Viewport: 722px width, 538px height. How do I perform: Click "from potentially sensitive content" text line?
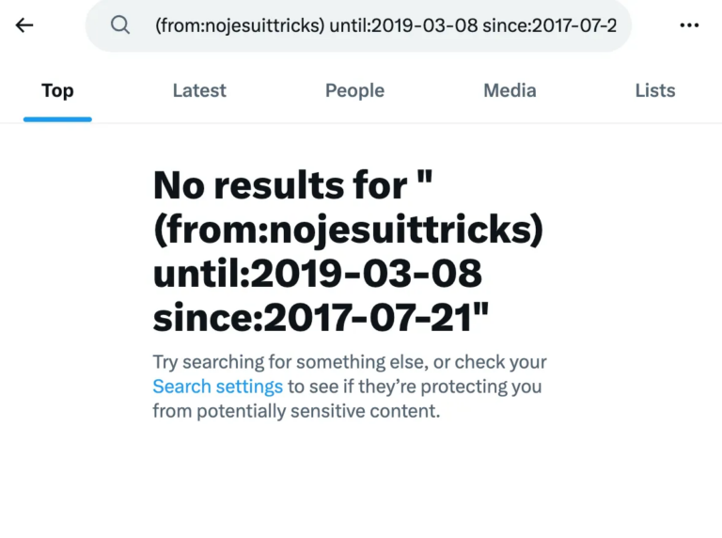coord(296,411)
